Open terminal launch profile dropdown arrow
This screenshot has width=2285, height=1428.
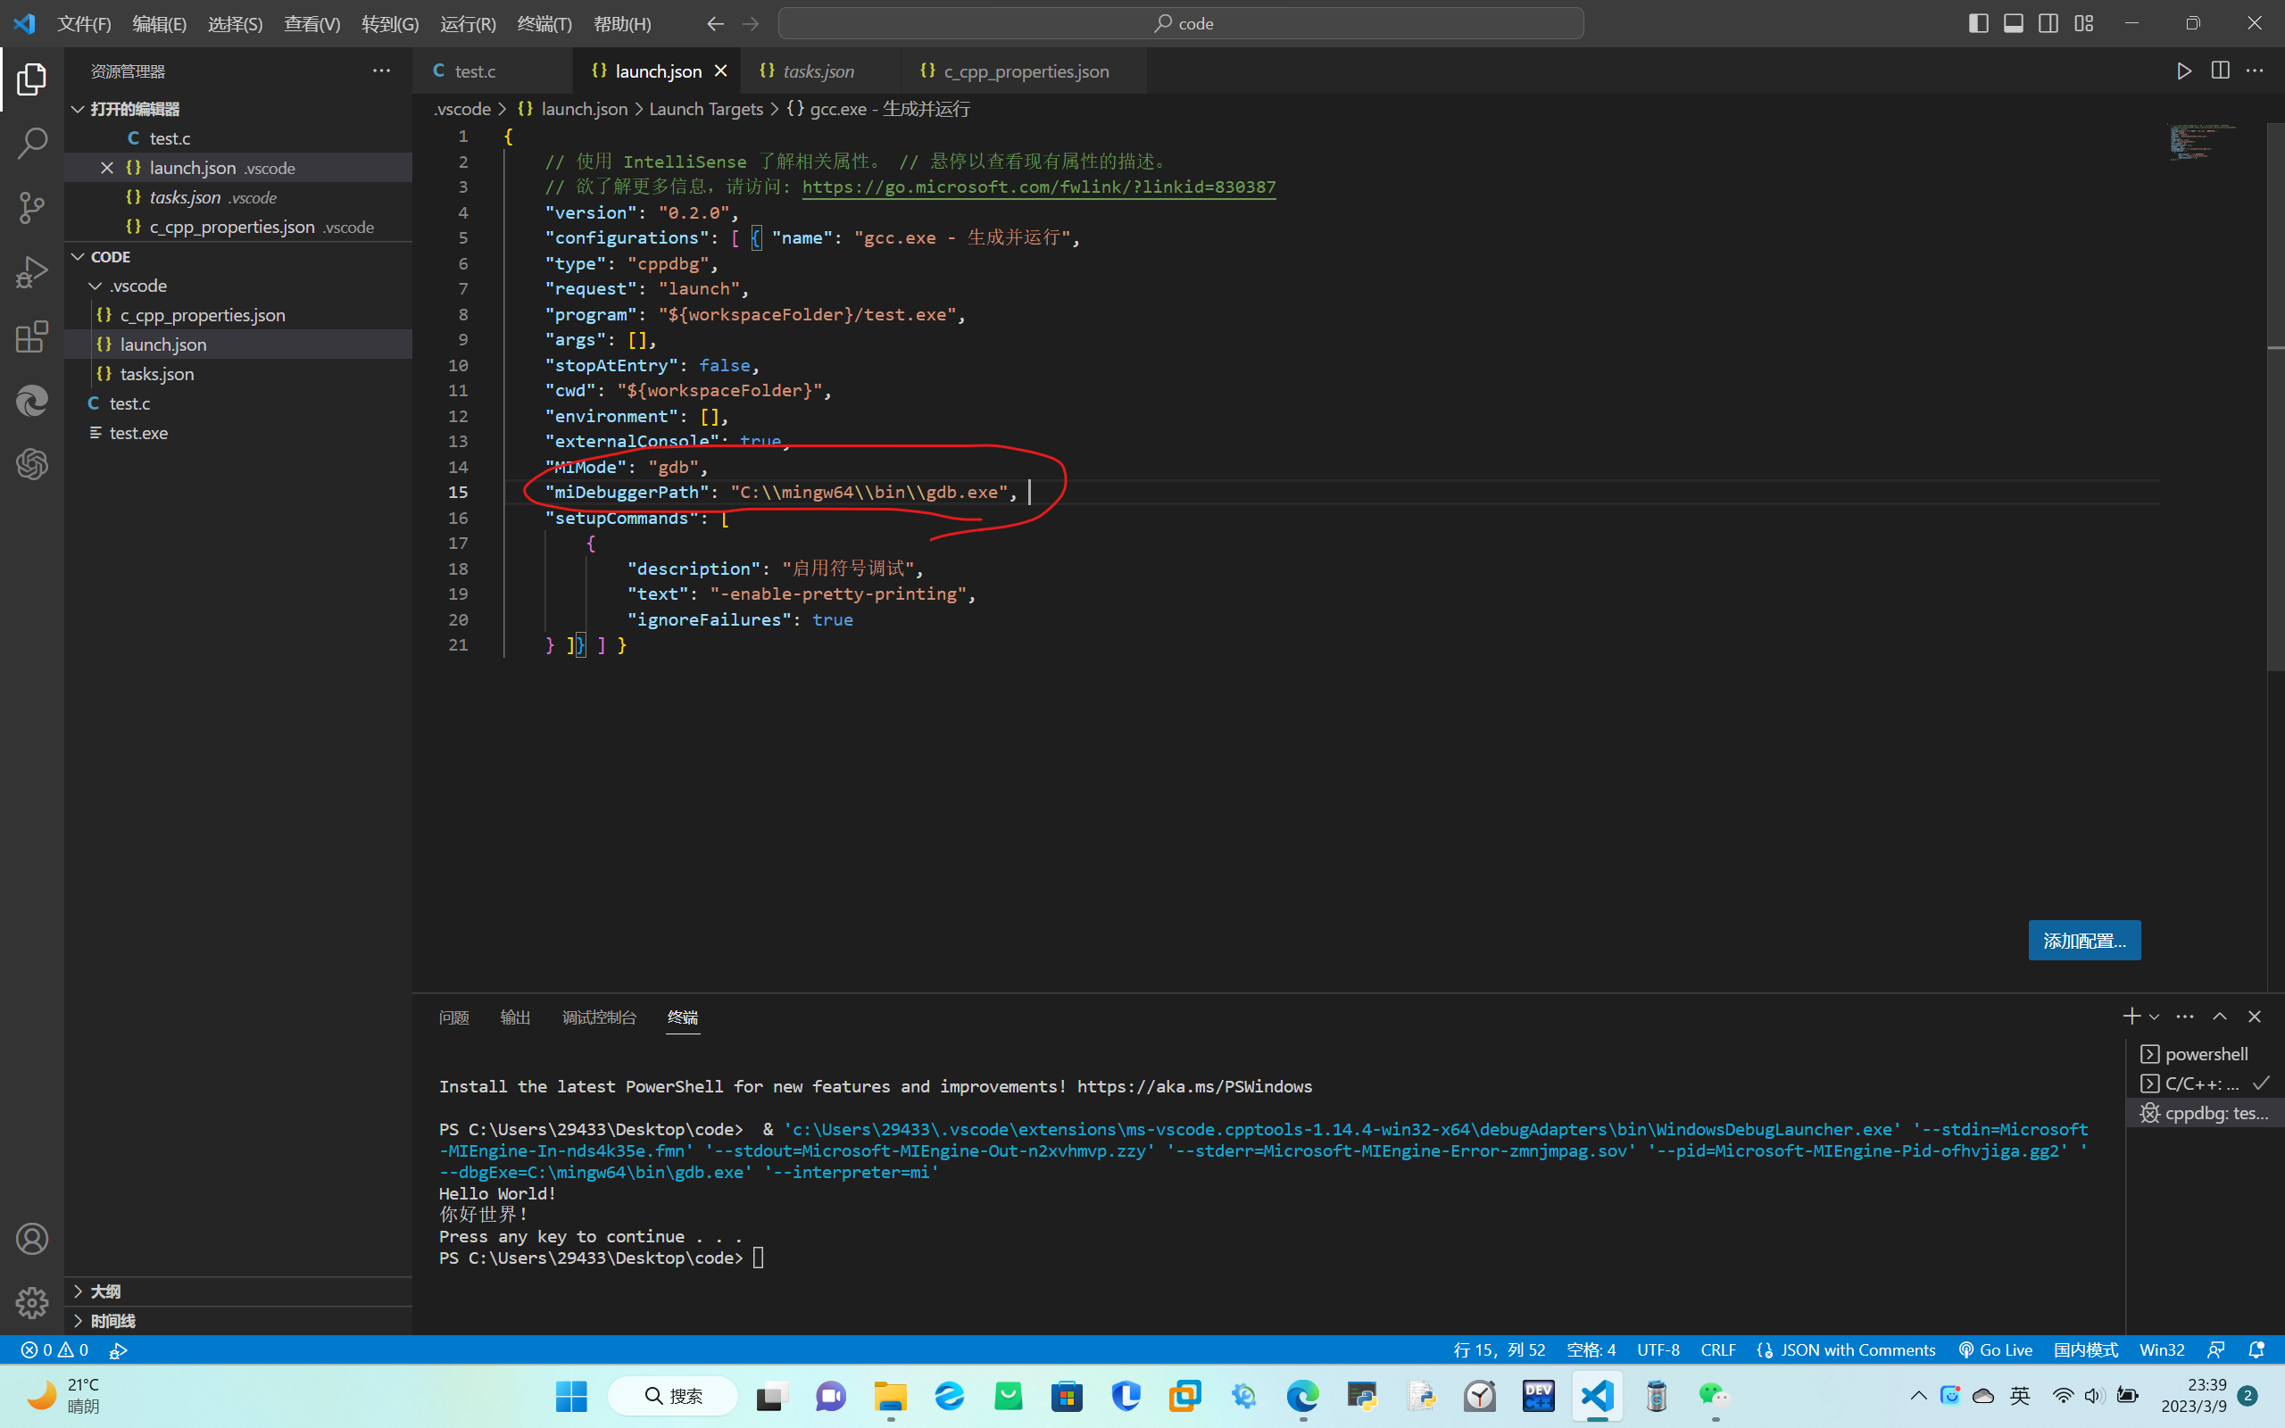(2154, 1017)
